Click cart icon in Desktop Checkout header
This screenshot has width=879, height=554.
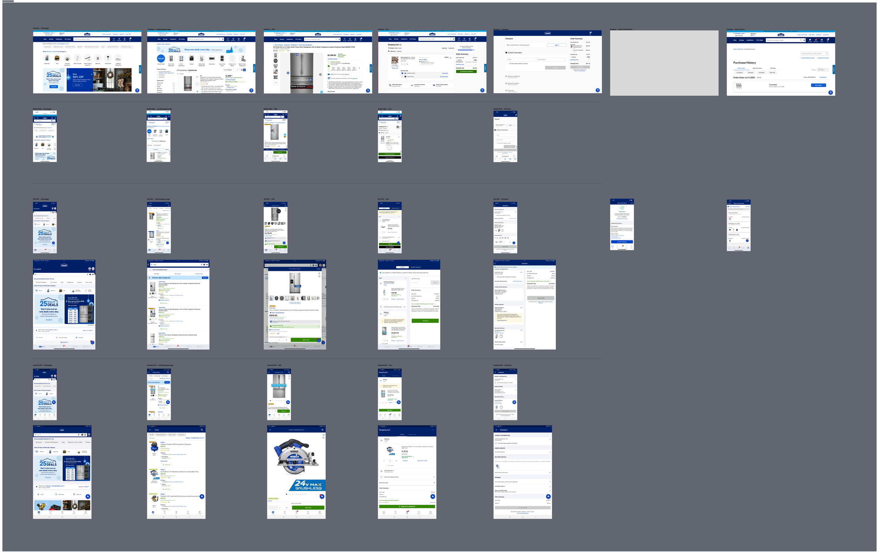tap(590, 33)
